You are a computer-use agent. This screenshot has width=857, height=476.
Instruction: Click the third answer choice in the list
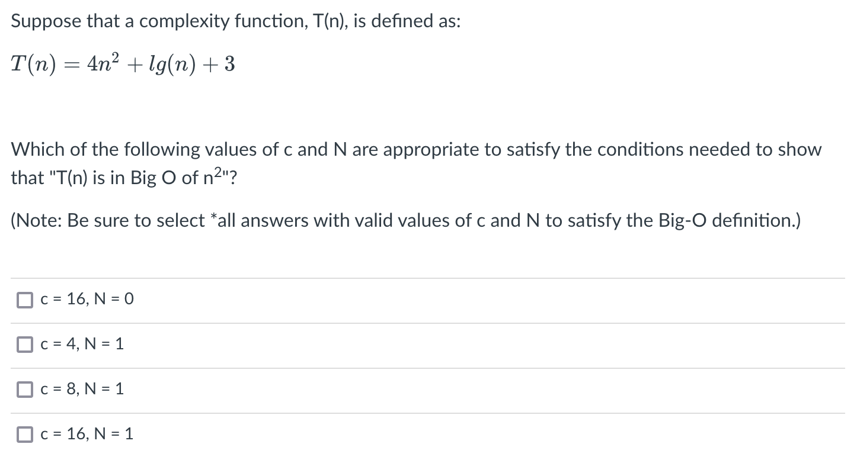pos(81,389)
